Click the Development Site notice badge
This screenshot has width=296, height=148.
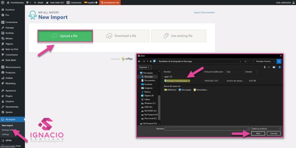(x=110, y=3)
